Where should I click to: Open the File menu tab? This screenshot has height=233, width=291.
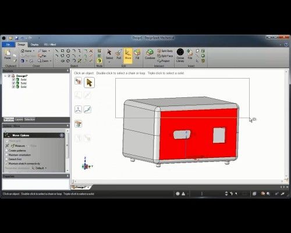8,44
